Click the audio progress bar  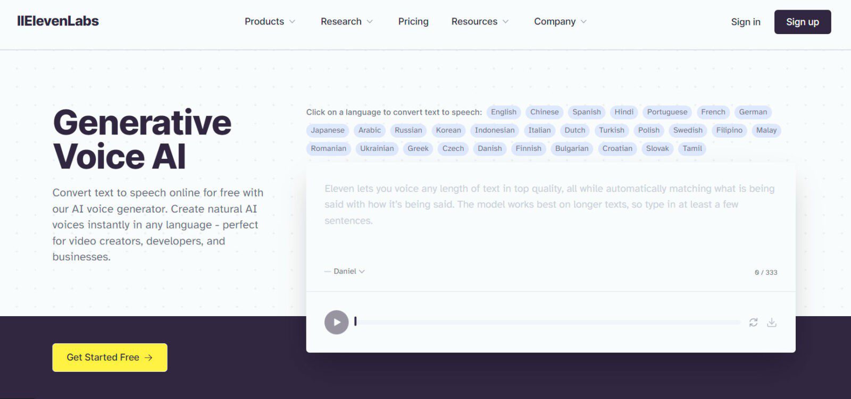click(548, 322)
